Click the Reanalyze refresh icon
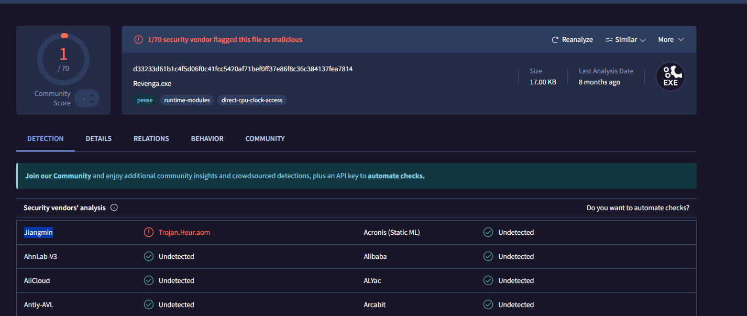 [x=555, y=40]
